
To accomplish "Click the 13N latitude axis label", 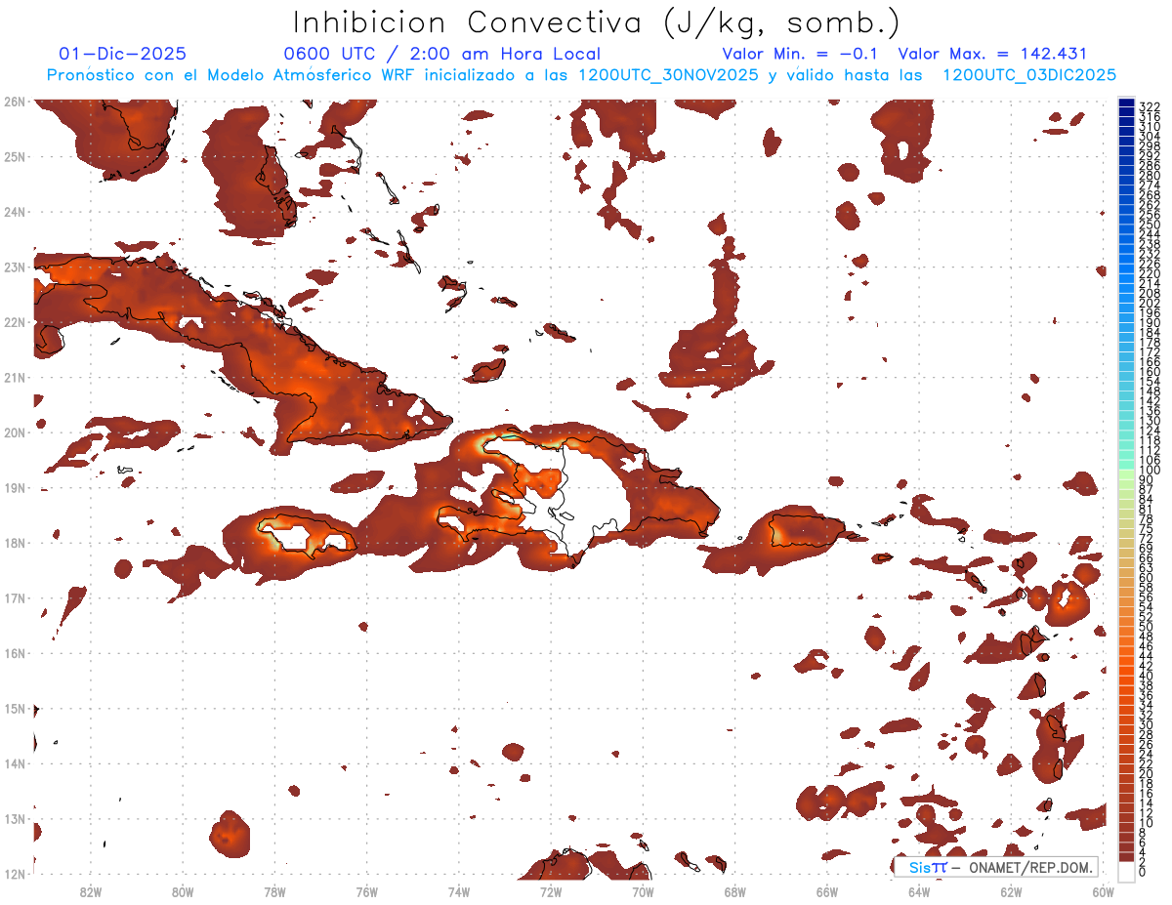I will pyautogui.click(x=14, y=819).
